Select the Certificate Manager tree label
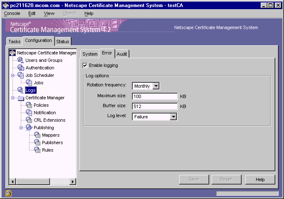Screen dimensions: 284x199 pyautogui.click(x=45, y=98)
